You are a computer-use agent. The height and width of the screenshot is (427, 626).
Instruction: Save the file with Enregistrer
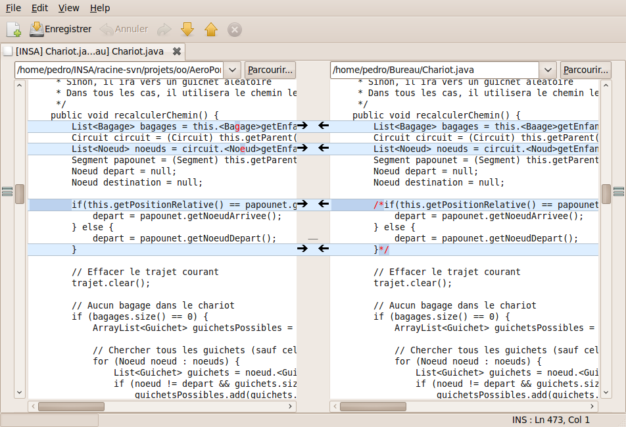point(60,30)
